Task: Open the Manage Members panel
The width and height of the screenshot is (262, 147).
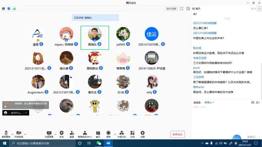Action: pos(85,133)
